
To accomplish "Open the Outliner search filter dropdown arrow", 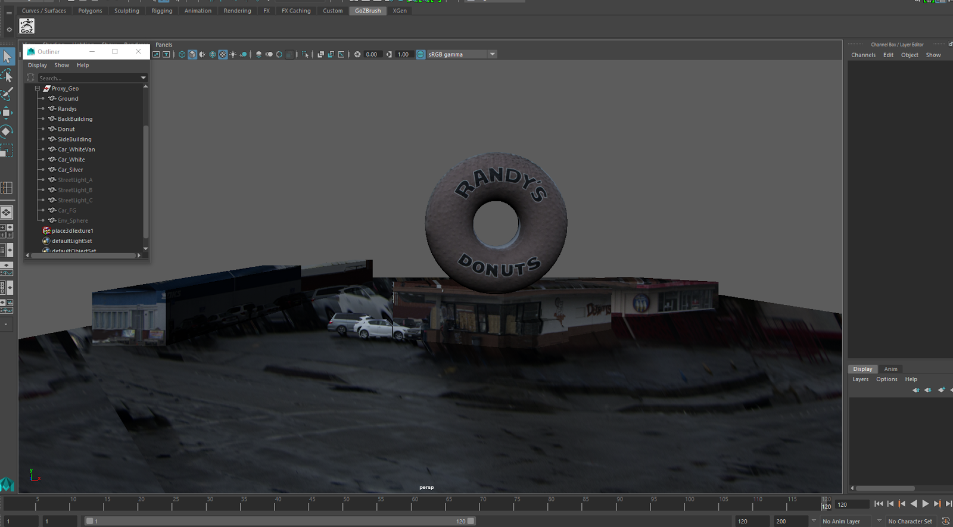I will [143, 78].
